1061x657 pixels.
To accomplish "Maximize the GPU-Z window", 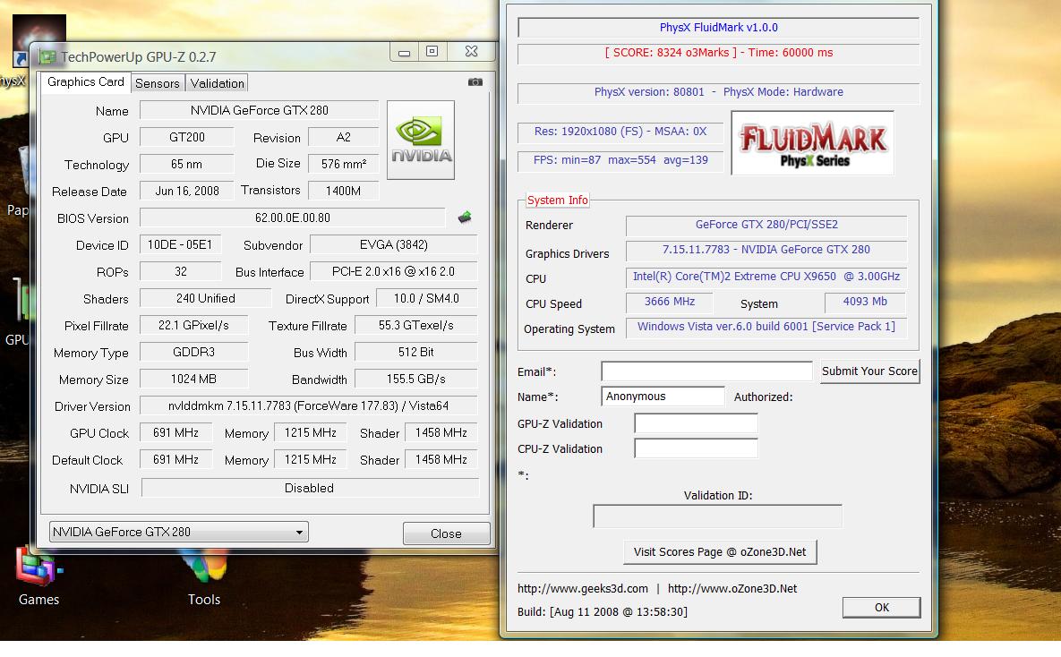I will coord(432,51).
